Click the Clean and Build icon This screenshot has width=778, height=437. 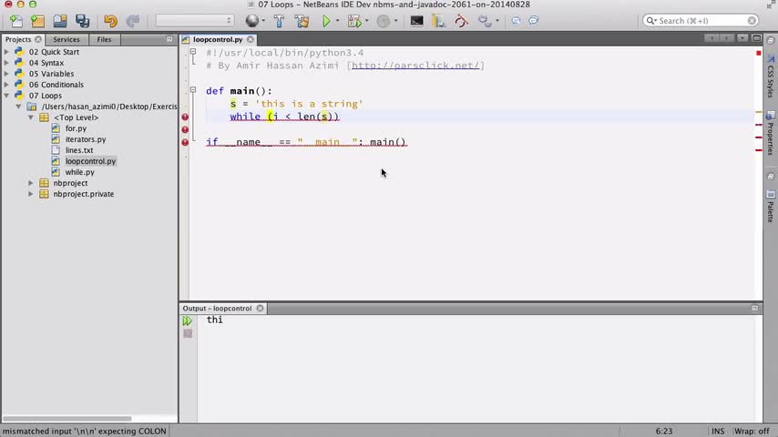(x=302, y=21)
